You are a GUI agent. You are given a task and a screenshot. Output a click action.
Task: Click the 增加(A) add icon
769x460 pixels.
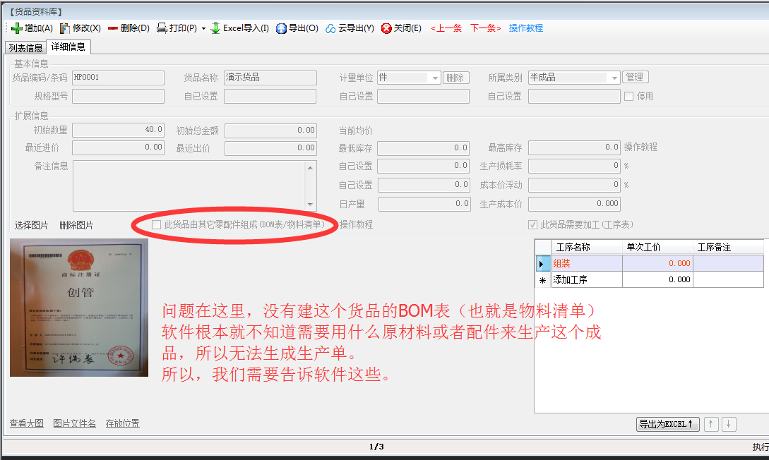[18, 29]
